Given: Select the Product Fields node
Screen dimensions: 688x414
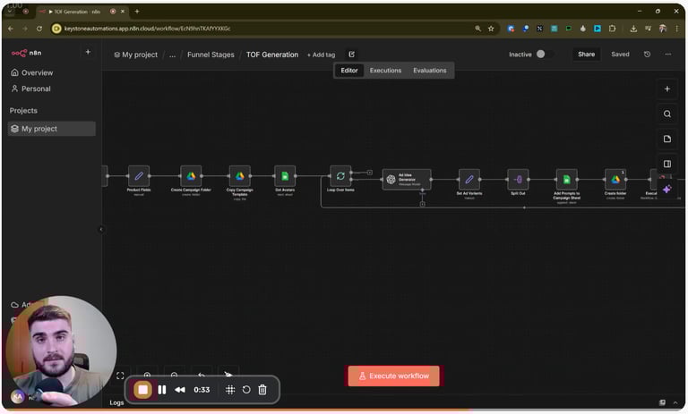Looking at the screenshot, I should pyautogui.click(x=139, y=176).
